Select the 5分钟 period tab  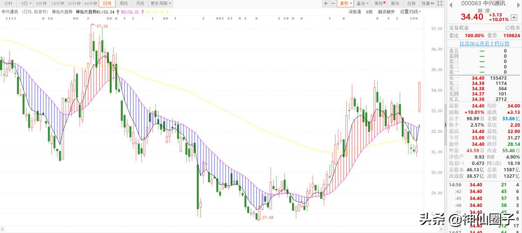tap(42, 3)
